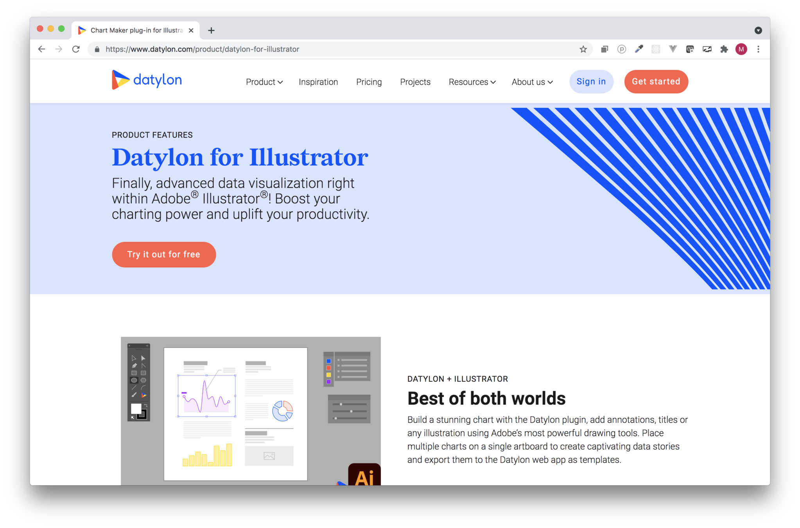Reload the page

(76, 49)
